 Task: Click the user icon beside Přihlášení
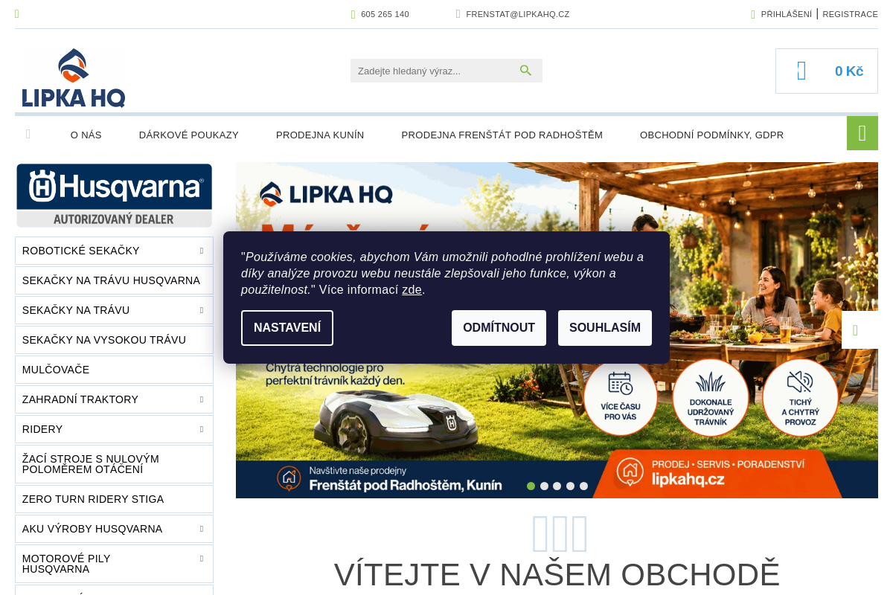753,14
